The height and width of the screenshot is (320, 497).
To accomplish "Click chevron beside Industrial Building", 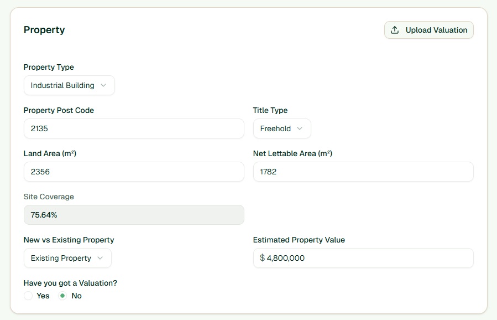I will pyautogui.click(x=103, y=85).
